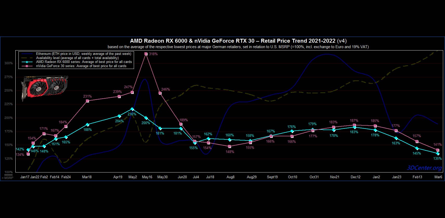Image resolution: width=445 pixels, height=218 pixels.
Task: Click the AMD 142% starting marker
Action: (28, 150)
